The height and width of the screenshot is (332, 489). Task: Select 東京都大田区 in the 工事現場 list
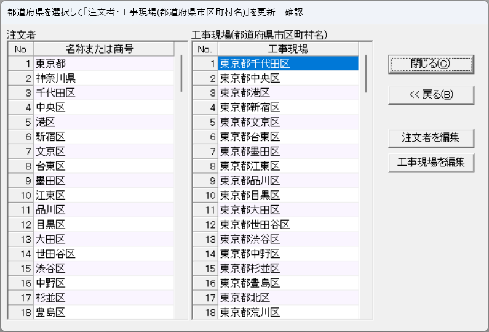288,211
